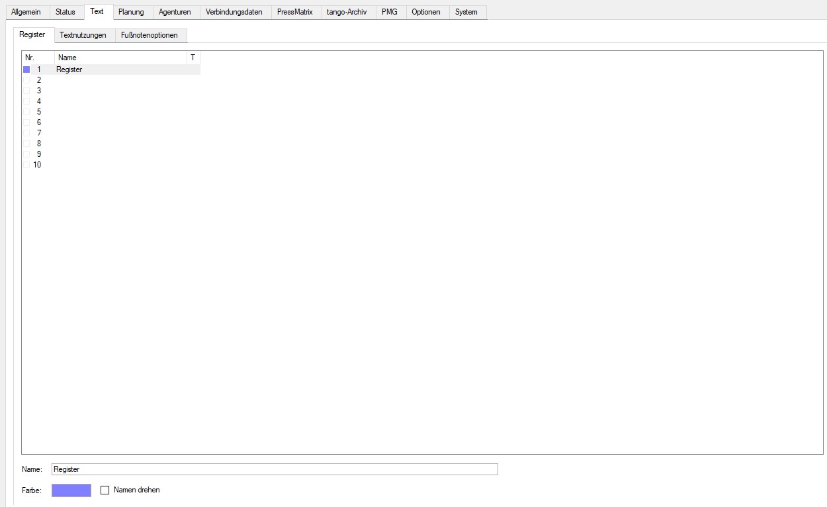
Task: Open the System tab
Action: pyautogui.click(x=466, y=12)
